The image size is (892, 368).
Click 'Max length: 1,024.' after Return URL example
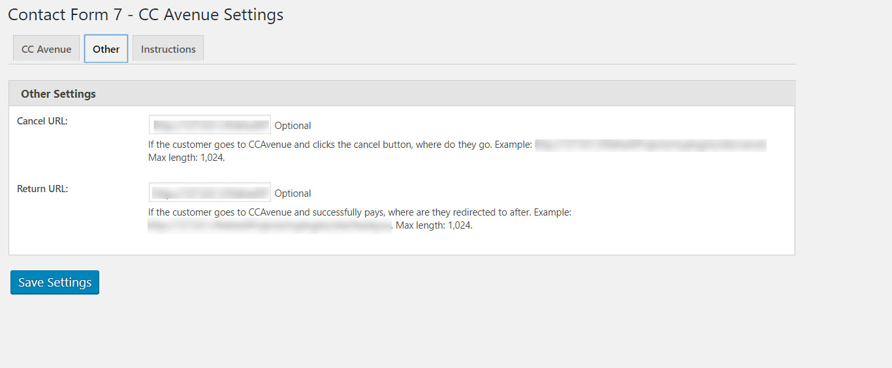pyautogui.click(x=434, y=225)
